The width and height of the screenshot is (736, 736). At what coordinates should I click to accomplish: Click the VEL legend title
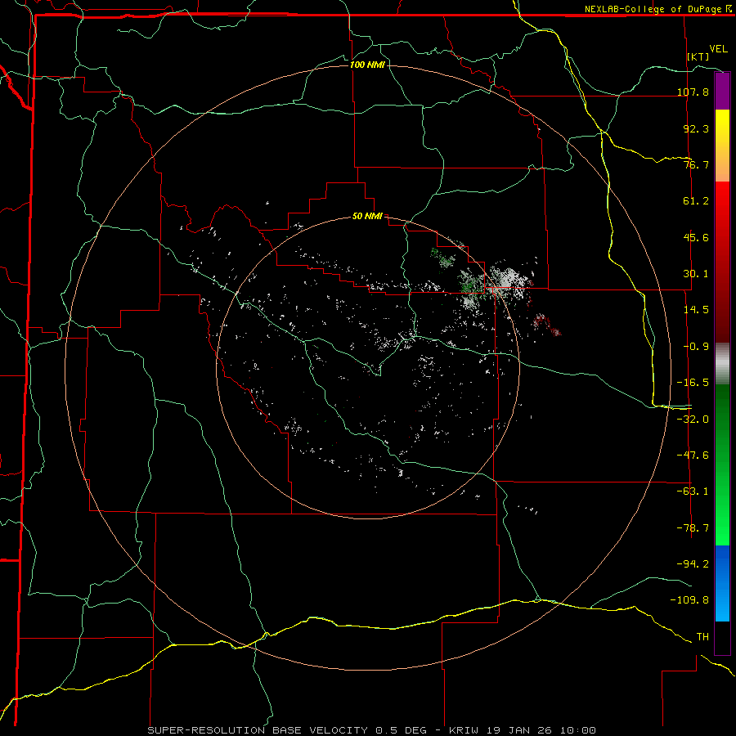(x=718, y=49)
